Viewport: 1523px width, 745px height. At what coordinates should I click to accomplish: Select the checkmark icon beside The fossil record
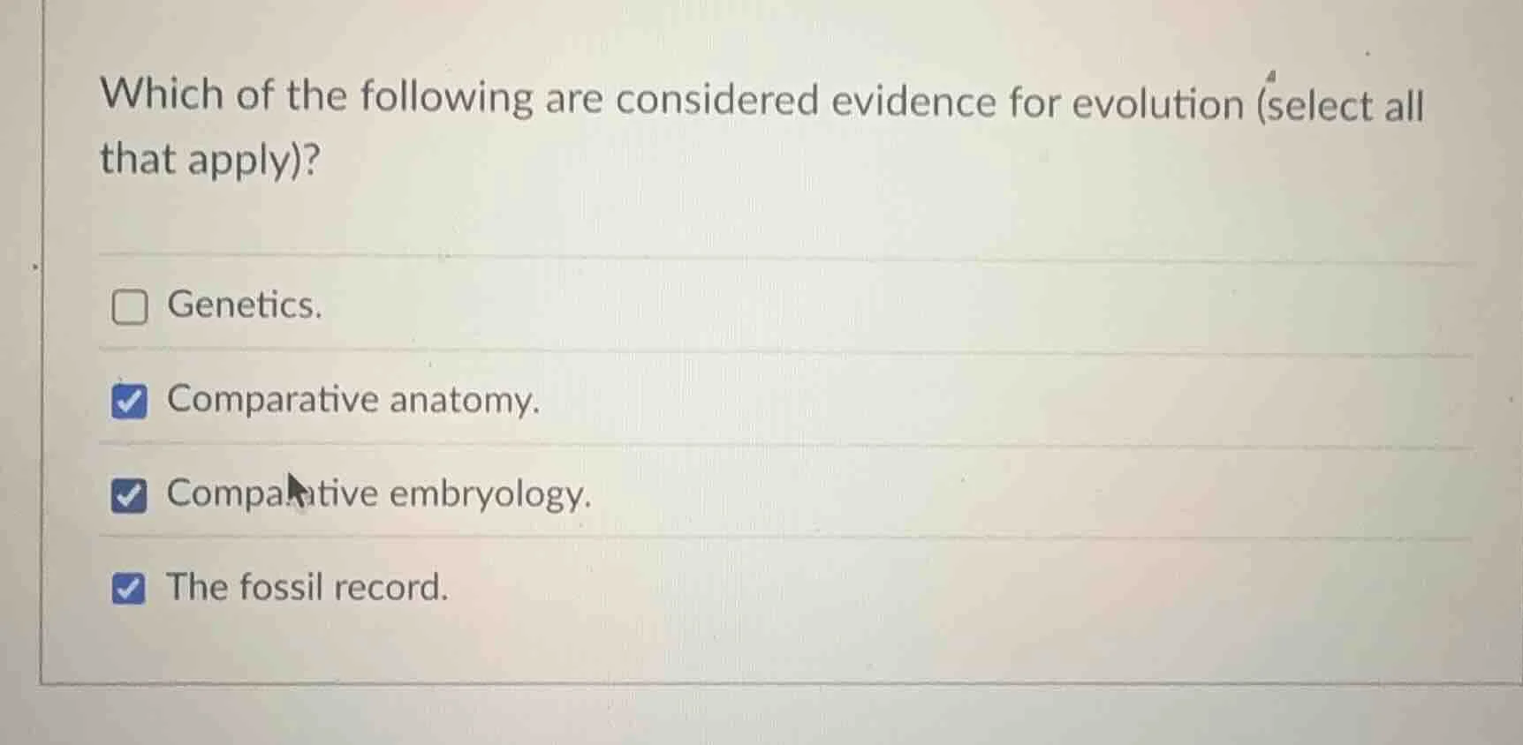click(x=128, y=587)
